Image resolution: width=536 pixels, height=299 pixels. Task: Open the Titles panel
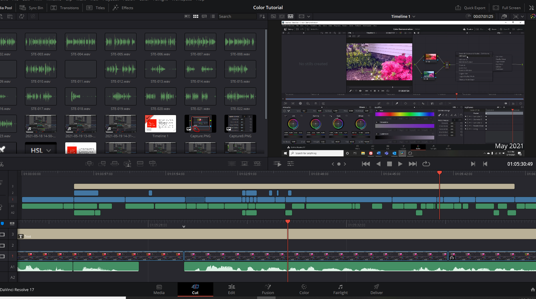pos(96,7)
